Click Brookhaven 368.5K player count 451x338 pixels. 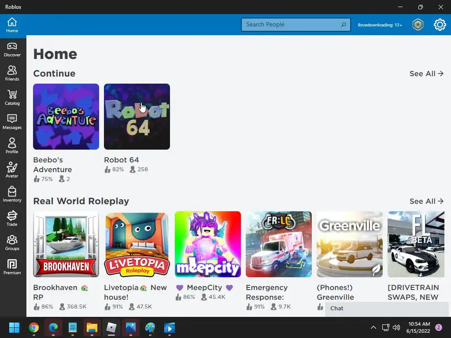pyautogui.click(x=73, y=307)
